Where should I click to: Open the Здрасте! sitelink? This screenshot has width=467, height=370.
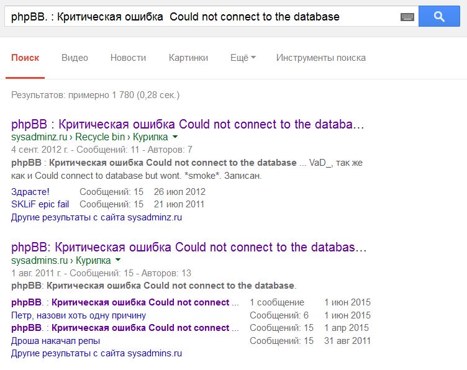[x=30, y=192]
